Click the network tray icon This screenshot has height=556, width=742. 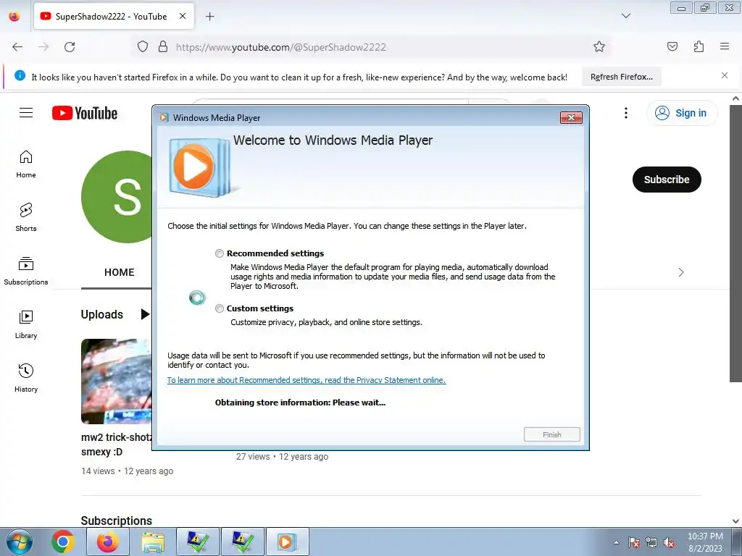[x=651, y=542]
